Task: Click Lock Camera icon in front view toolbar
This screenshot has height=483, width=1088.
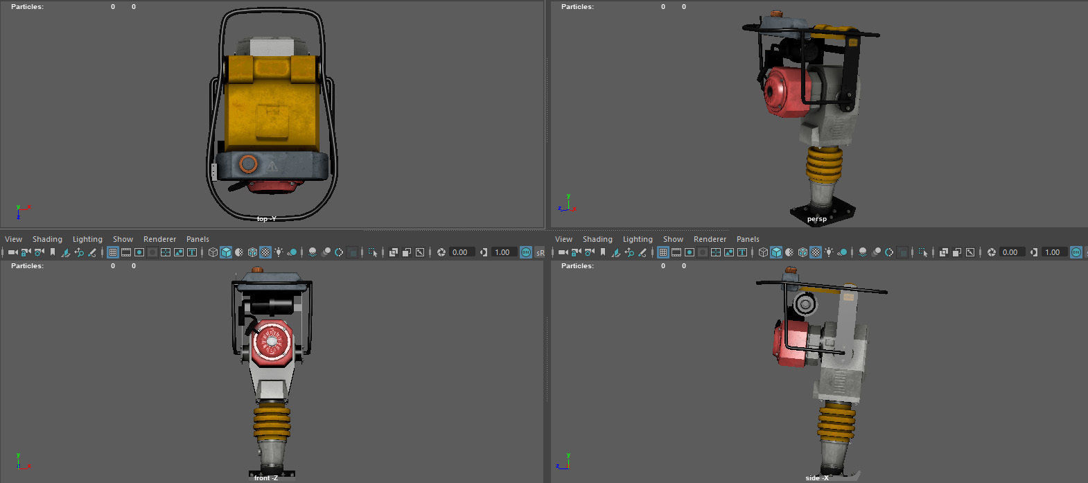Action: (26, 252)
